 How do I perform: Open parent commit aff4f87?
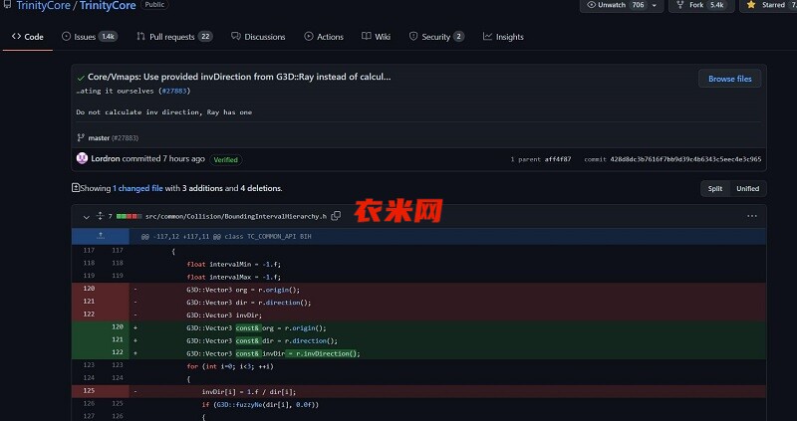(x=558, y=159)
